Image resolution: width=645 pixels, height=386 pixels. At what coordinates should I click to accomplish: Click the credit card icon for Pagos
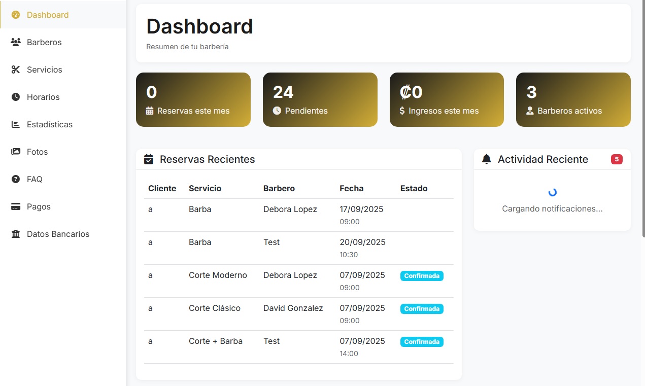(16, 206)
